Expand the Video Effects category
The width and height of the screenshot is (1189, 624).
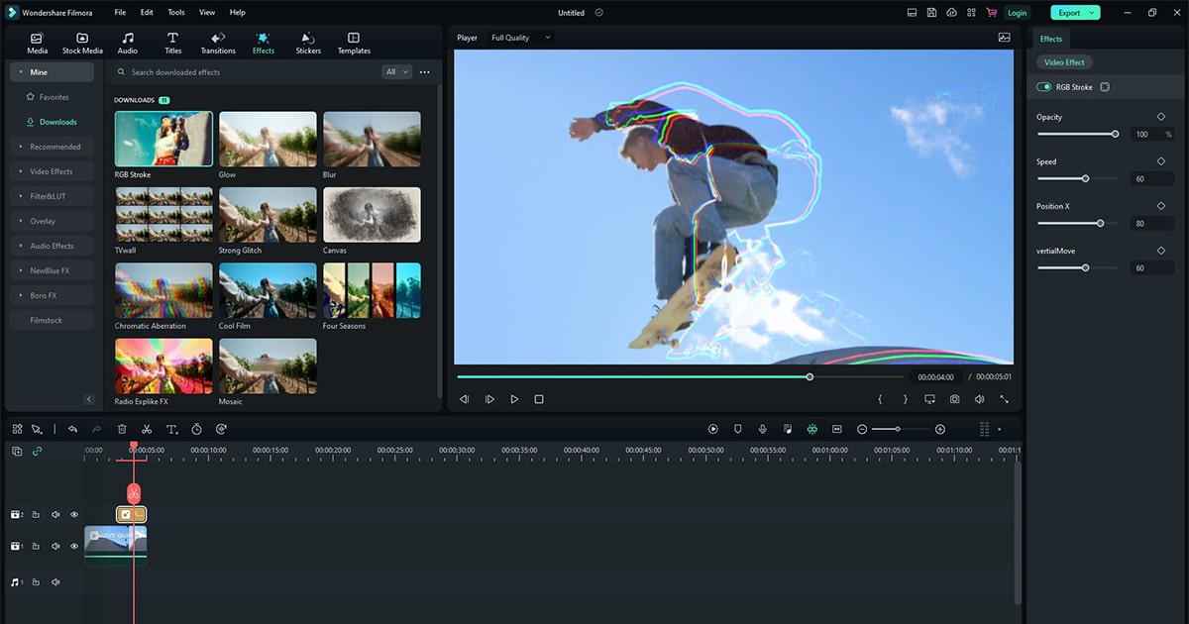(x=51, y=171)
